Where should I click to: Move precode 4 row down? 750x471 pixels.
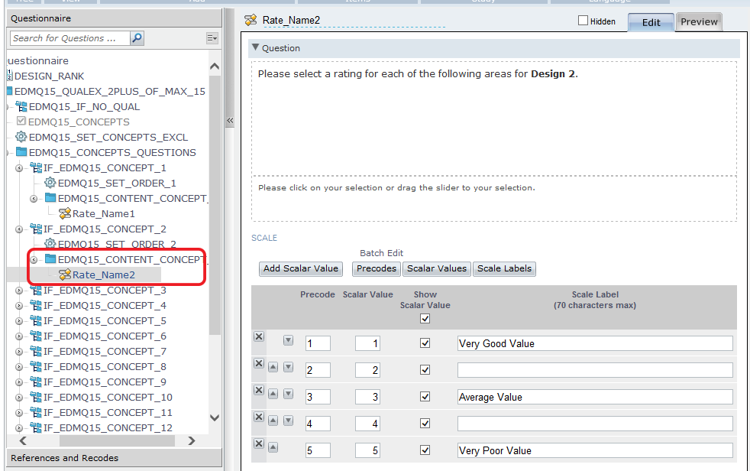pyautogui.click(x=288, y=421)
